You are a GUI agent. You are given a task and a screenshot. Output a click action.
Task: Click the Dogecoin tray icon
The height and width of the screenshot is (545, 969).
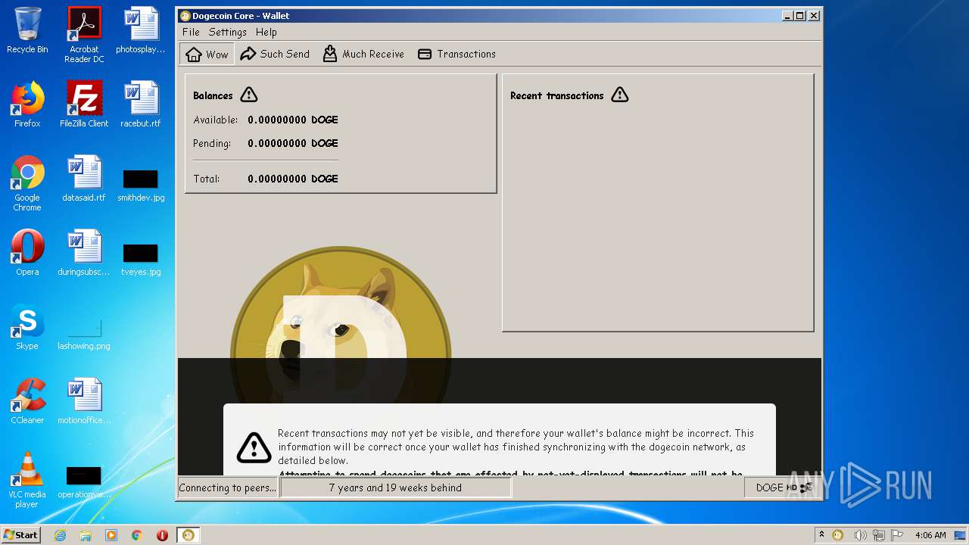click(x=838, y=535)
